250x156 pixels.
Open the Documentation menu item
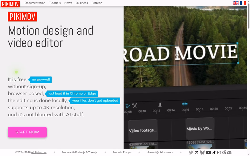coord(35,3)
